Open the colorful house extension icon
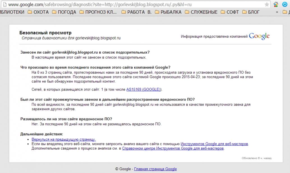 (x=276, y=4)
